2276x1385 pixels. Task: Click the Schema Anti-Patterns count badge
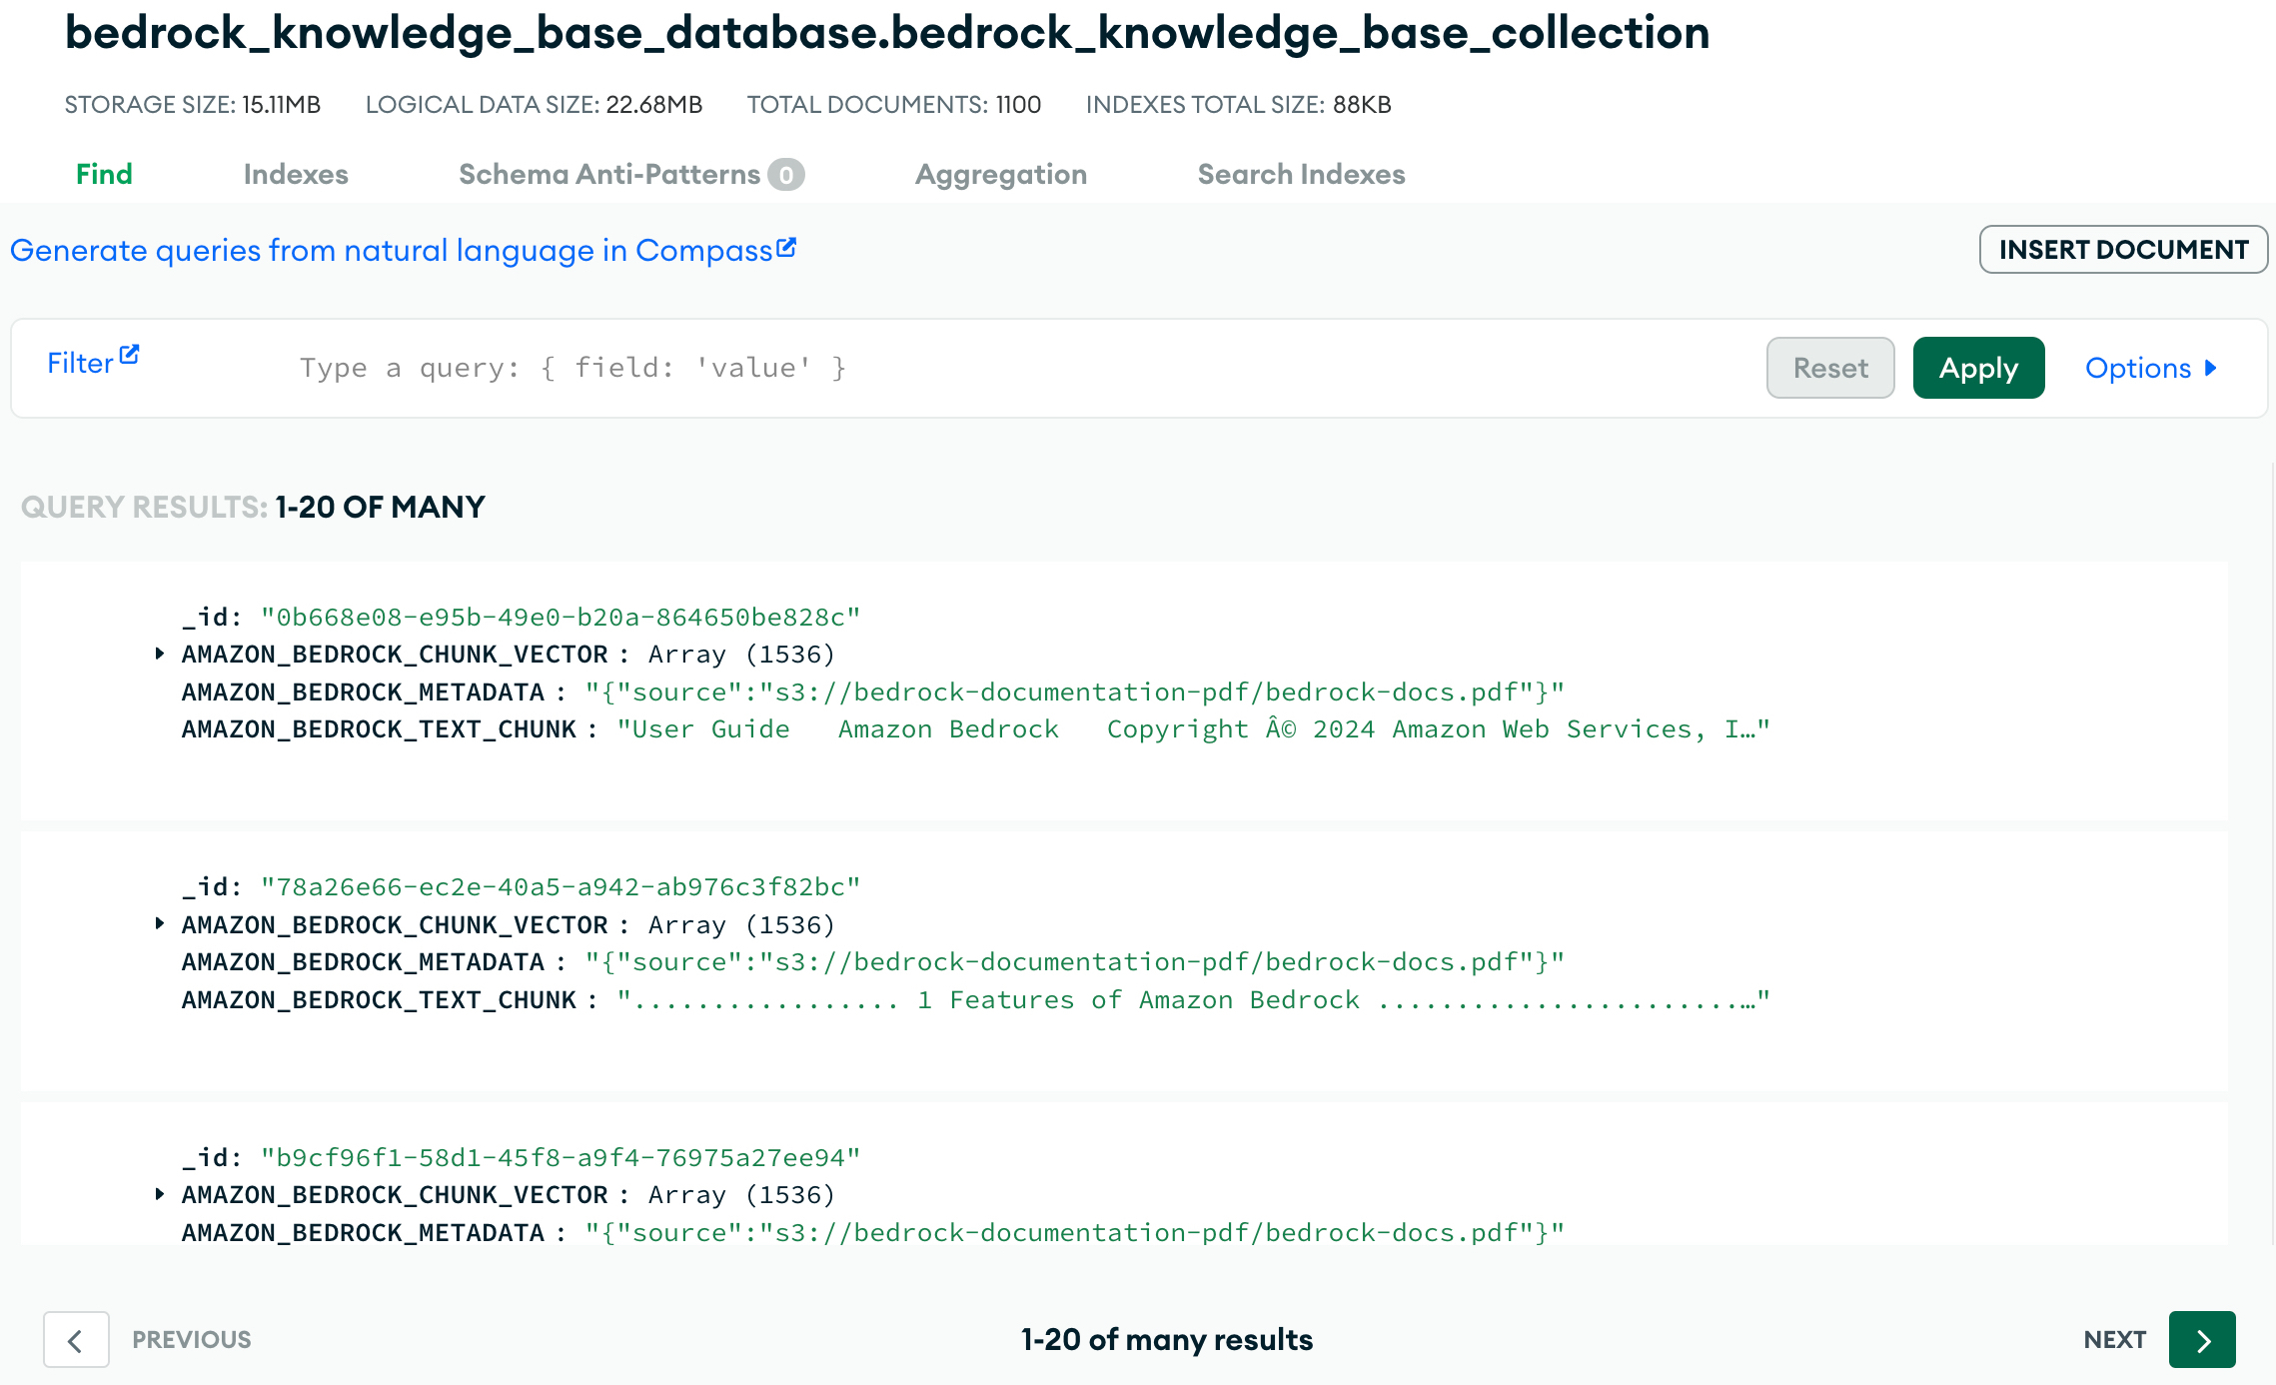786,175
